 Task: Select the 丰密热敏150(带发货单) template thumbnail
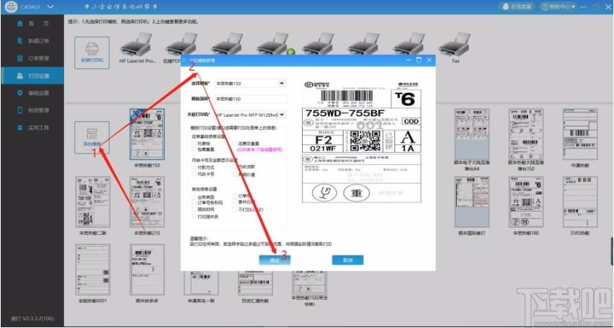pos(309,283)
